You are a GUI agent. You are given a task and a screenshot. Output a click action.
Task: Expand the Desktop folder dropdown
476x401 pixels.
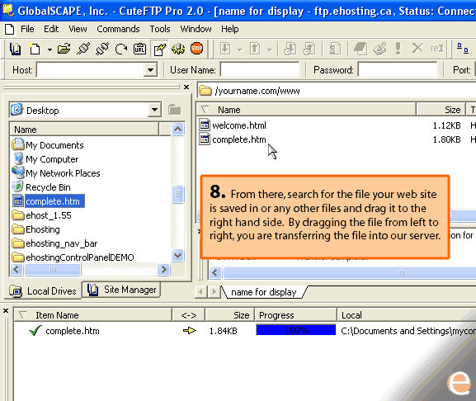tap(154, 110)
